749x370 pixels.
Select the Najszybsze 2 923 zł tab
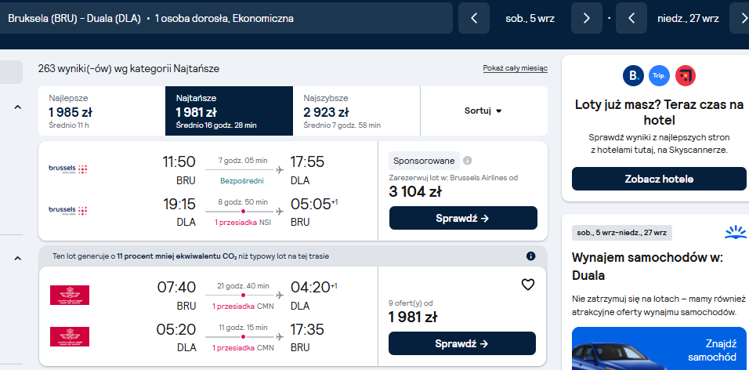pos(356,111)
